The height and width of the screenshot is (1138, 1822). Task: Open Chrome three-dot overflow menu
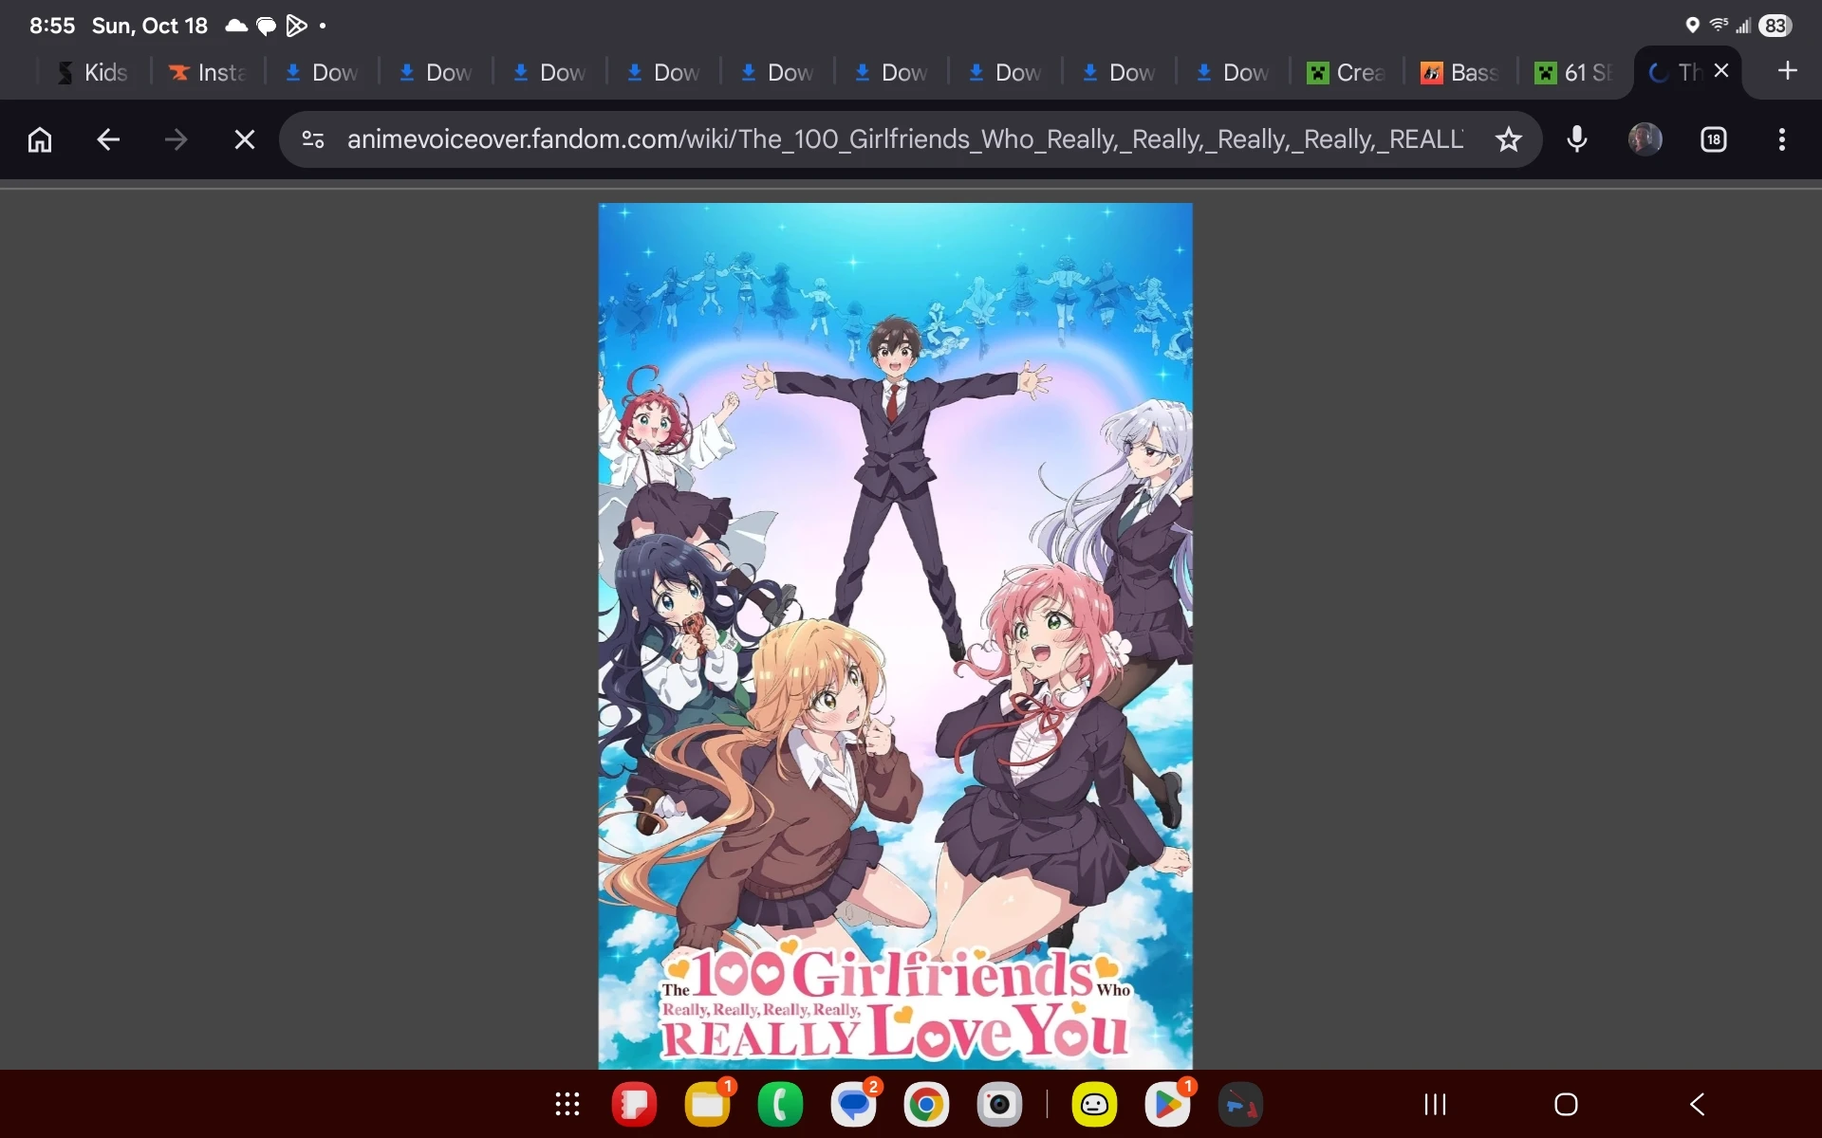coord(1782,140)
